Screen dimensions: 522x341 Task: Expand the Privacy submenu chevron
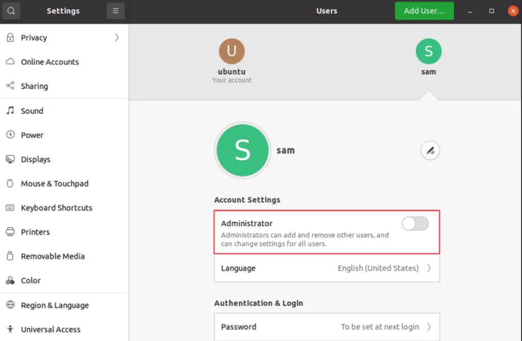pos(117,37)
